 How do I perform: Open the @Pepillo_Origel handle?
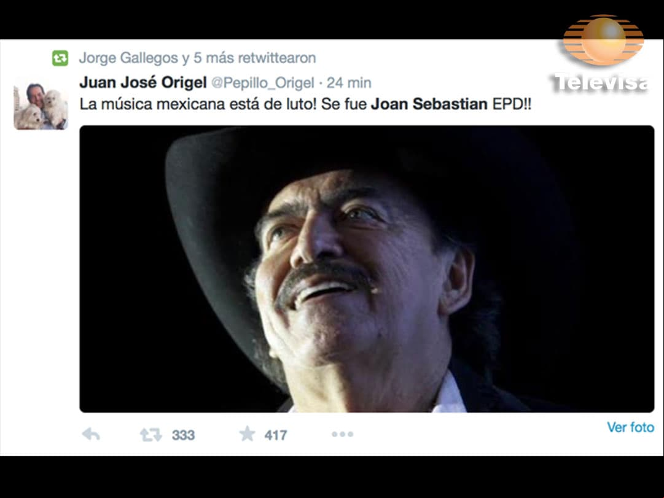262,83
